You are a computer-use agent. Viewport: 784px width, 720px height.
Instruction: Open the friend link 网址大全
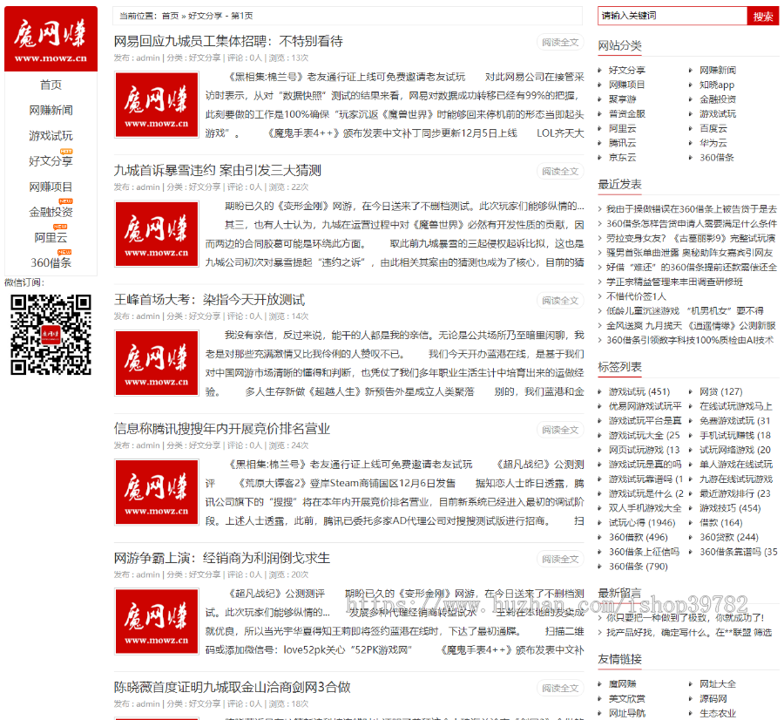718,684
